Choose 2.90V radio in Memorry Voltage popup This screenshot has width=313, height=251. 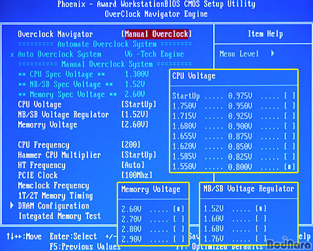(179, 239)
